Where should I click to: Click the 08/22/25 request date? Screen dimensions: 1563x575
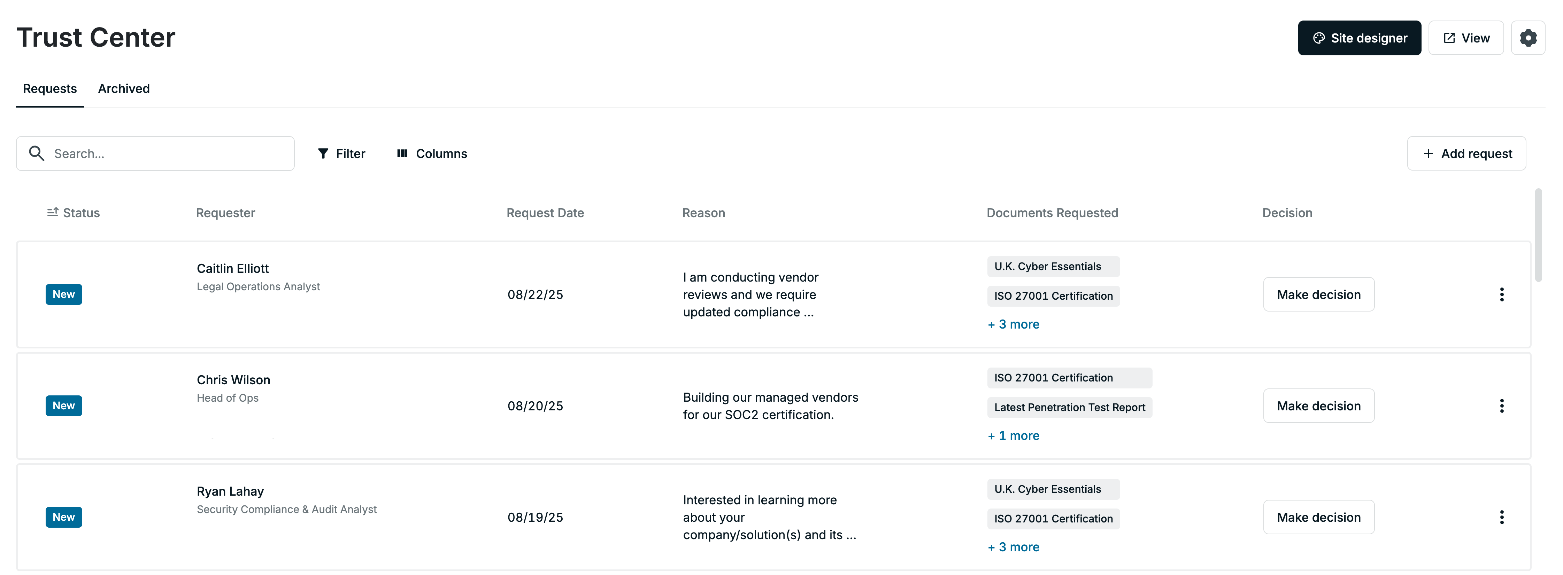(x=535, y=295)
